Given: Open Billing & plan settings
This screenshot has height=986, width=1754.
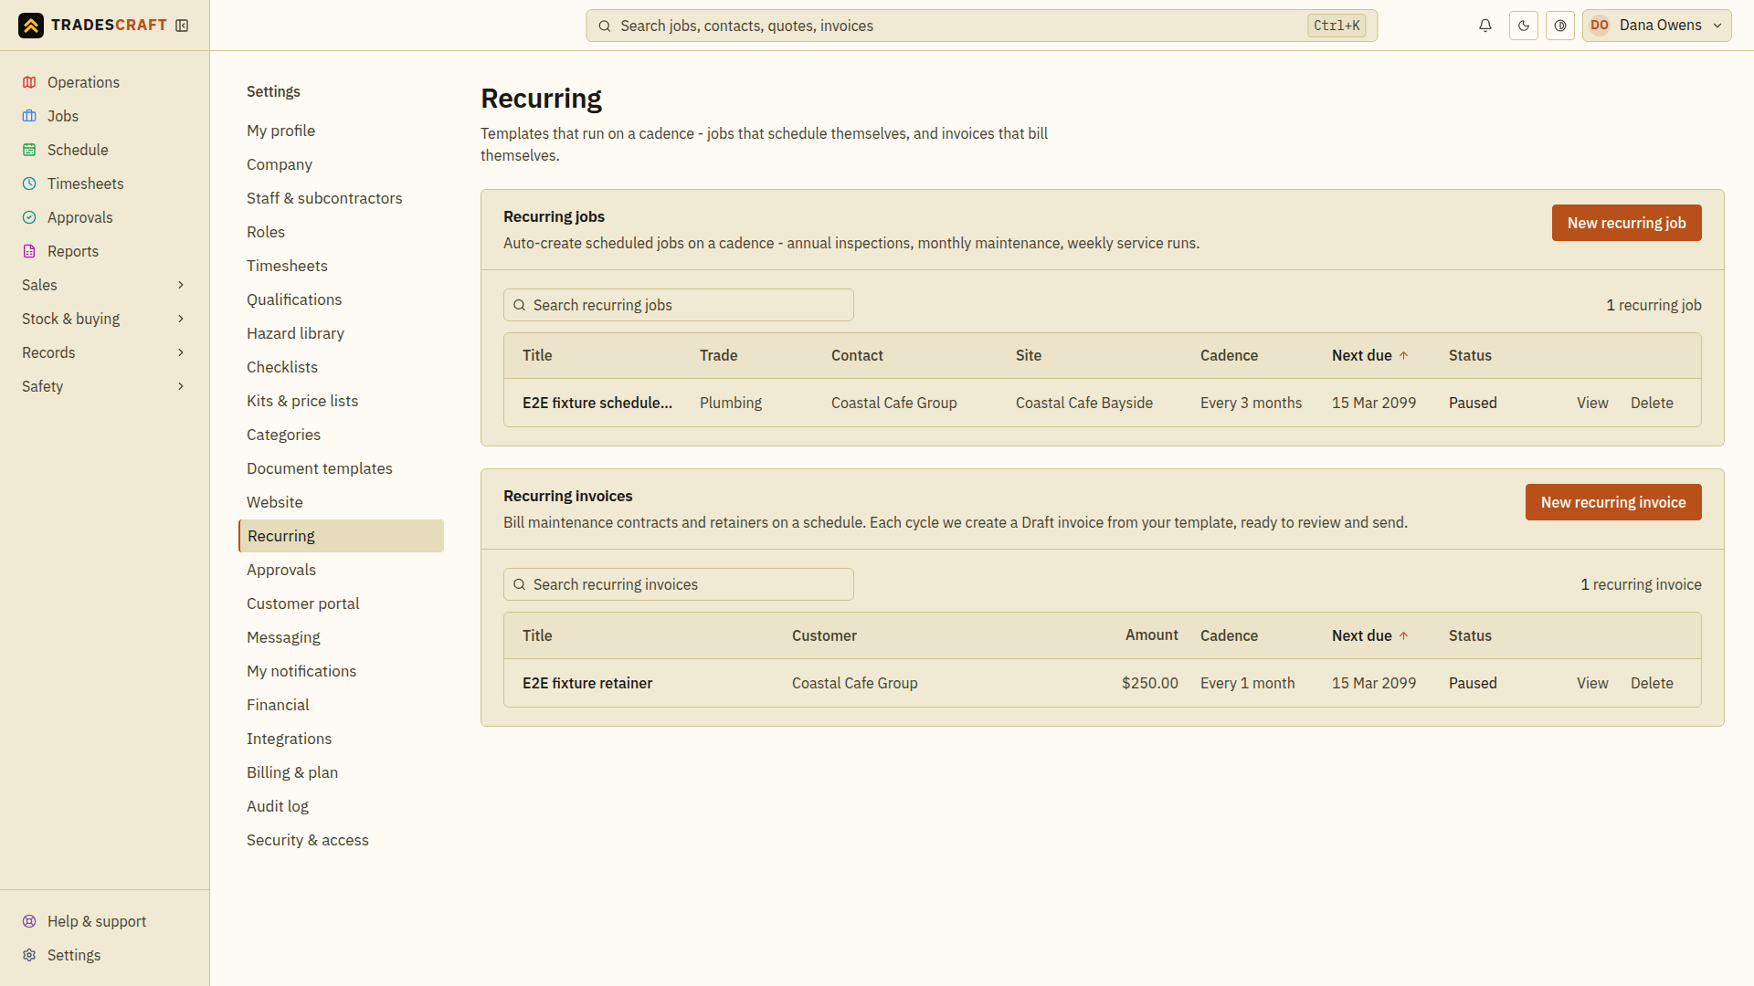Looking at the screenshot, I should (x=341, y=772).
